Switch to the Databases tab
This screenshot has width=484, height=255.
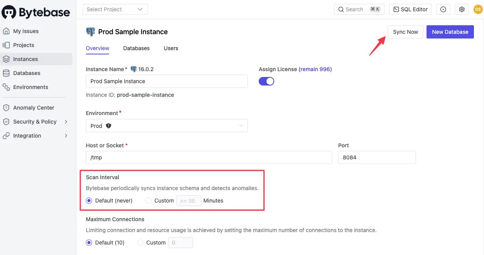click(136, 48)
